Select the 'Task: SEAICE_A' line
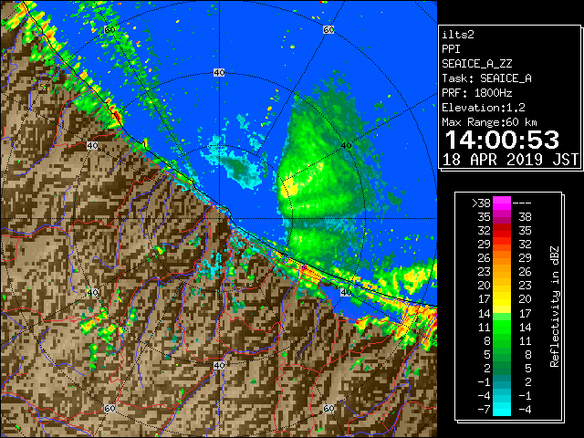This screenshot has height=438, width=584. coord(486,78)
